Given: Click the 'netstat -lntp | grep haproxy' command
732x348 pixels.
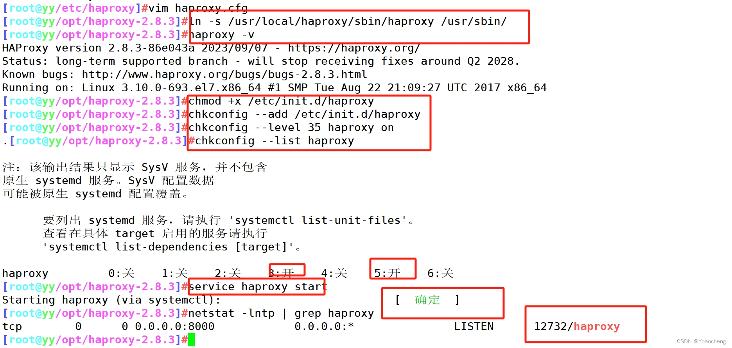Looking at the screenshot, I should click(281, 313).
